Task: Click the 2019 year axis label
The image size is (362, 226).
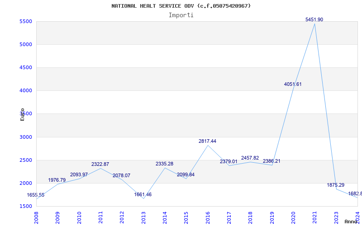Action: tap(272, 217)
